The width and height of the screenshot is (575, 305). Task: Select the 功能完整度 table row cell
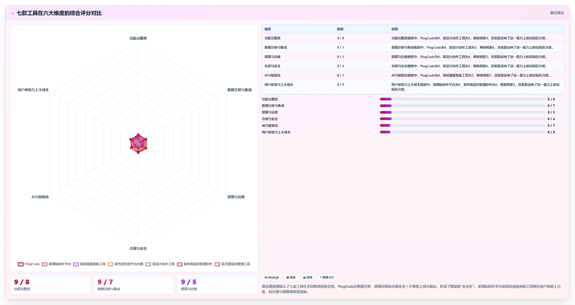(x=272, y=38)
